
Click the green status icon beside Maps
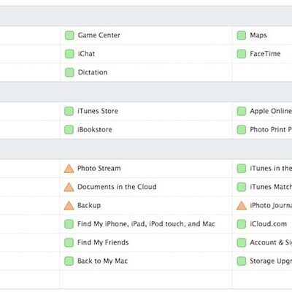[242, 36]
